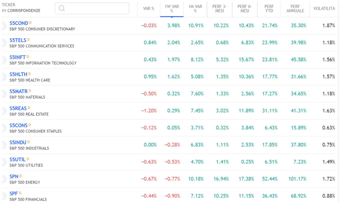Select S&P 500 REAL ESTATE description
340x203 pixels.
[29, 114]
